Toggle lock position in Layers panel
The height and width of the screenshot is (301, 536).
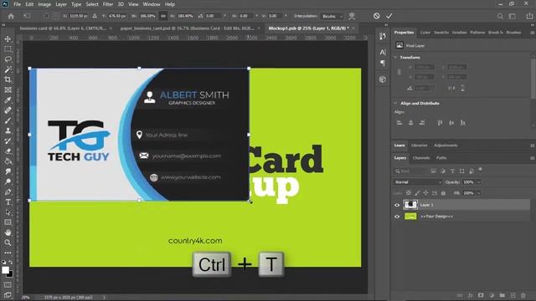coord(425,193)
